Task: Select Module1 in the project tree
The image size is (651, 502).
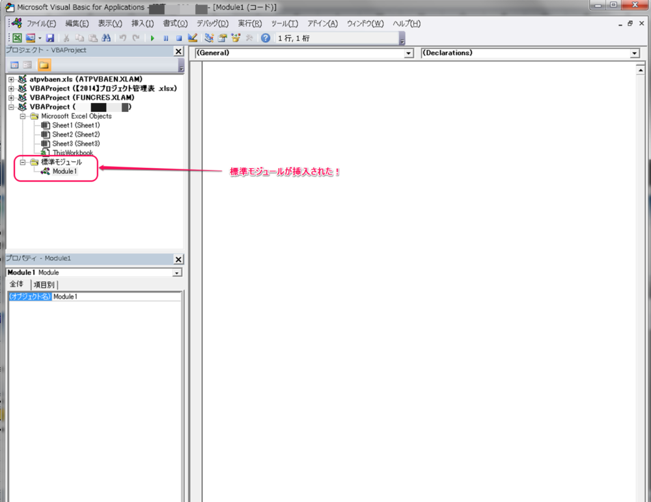Action: click(64, 171)
